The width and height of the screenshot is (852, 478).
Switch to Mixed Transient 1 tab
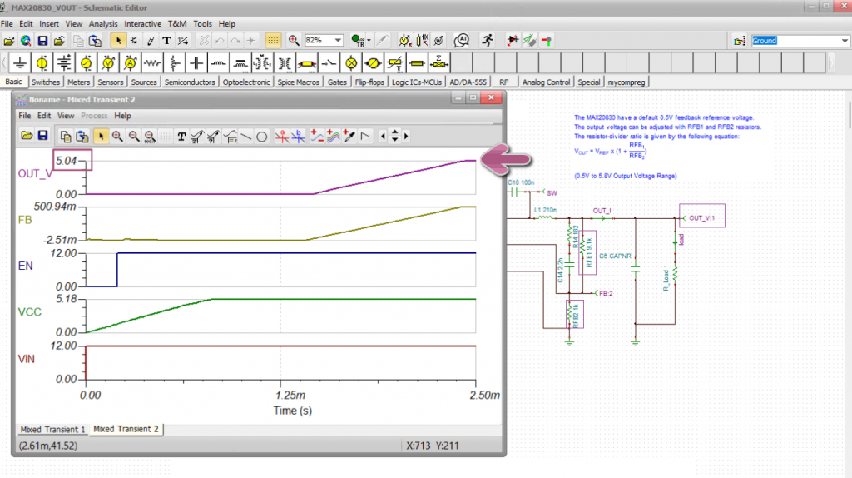(53, 430)
